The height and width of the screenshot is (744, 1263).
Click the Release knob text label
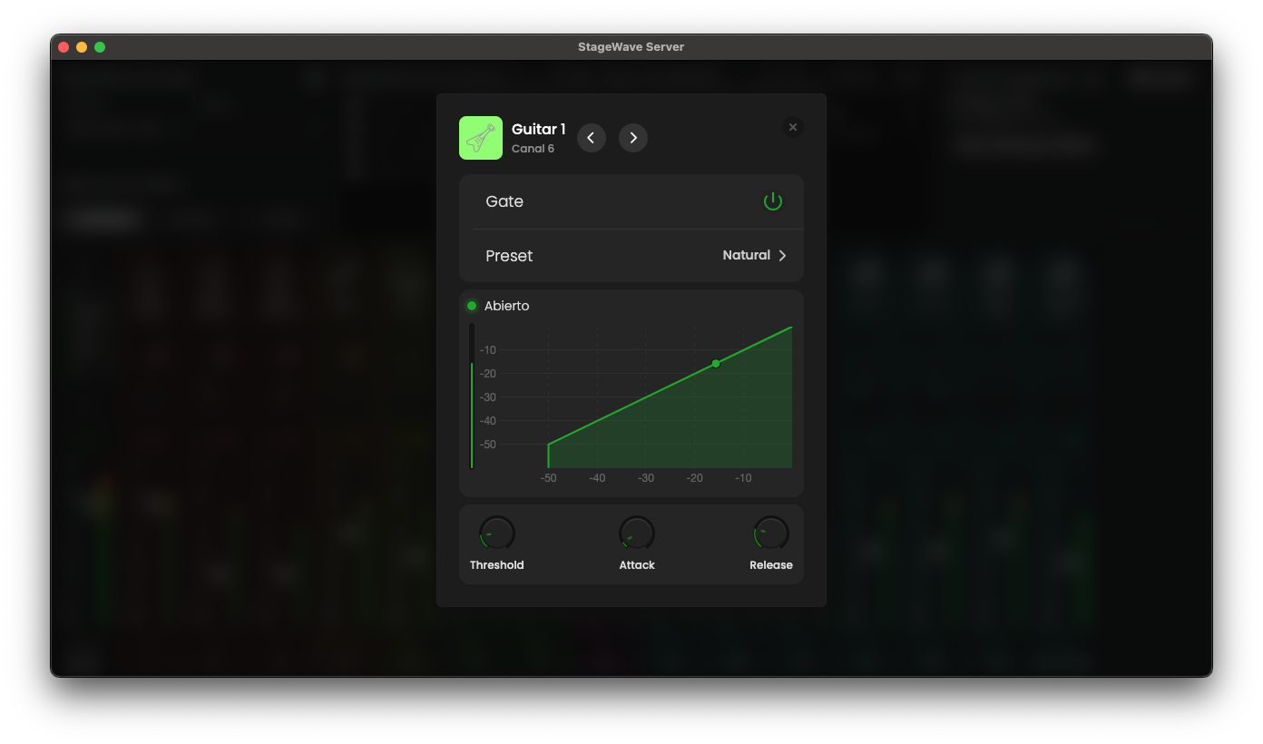tap(771, 565)
